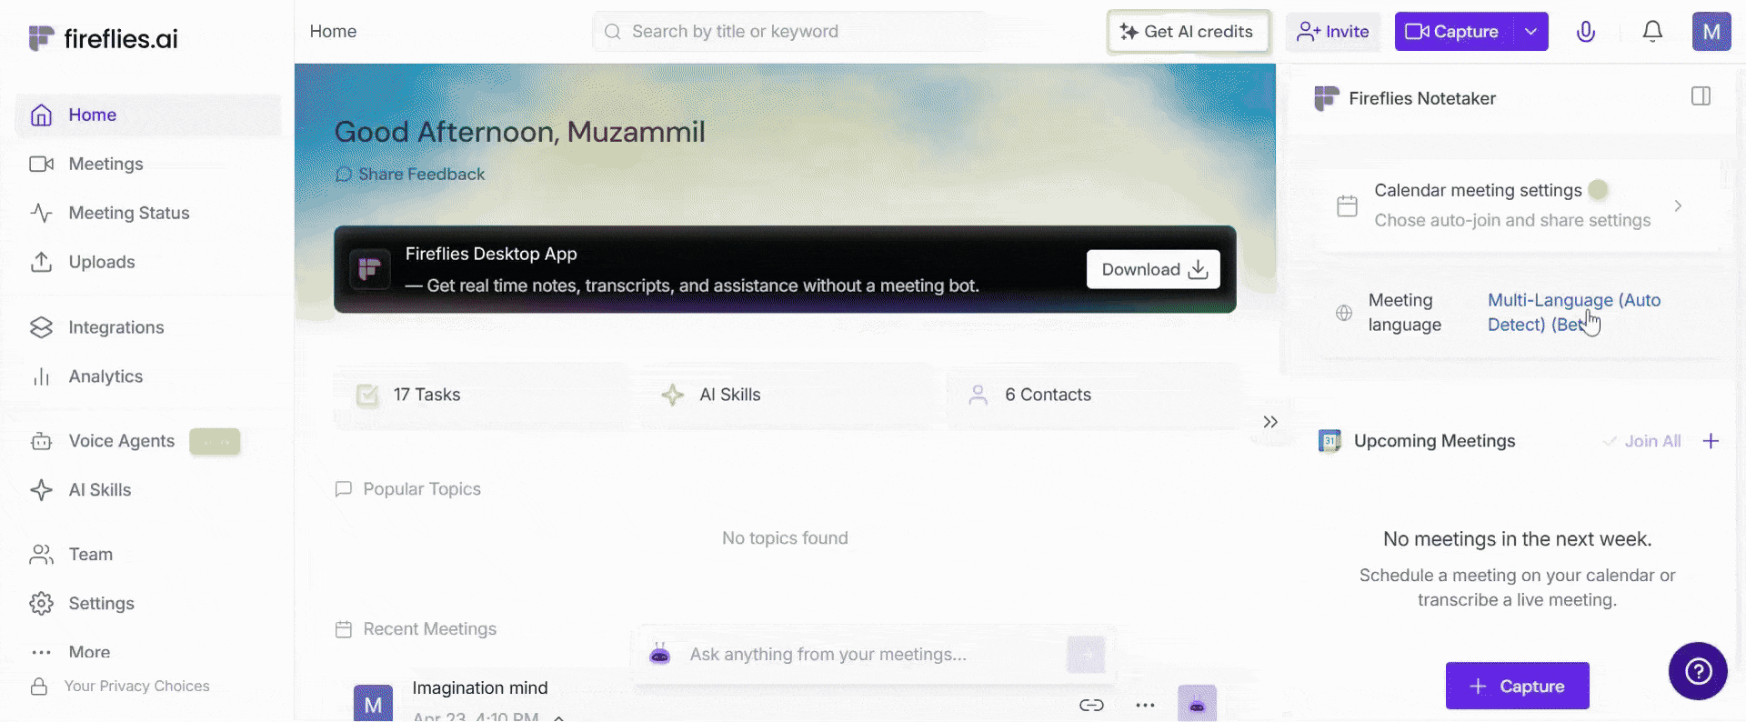Open the AI Skills card
This screenshot has height=722, width=1746.
click(x=788, y=395)
